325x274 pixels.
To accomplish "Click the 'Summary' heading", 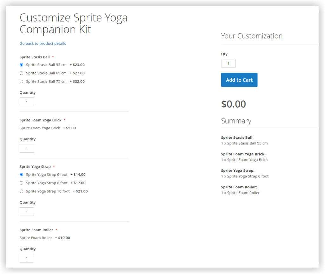I will [x=236, y=121].
